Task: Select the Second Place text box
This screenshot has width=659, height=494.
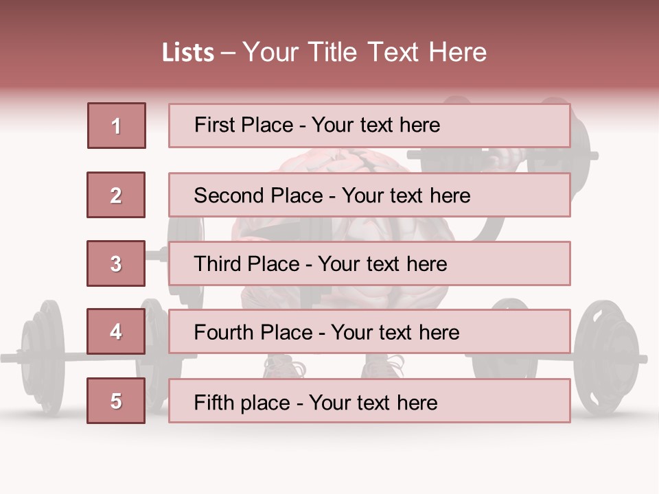Action: click(x=369, y=195)
